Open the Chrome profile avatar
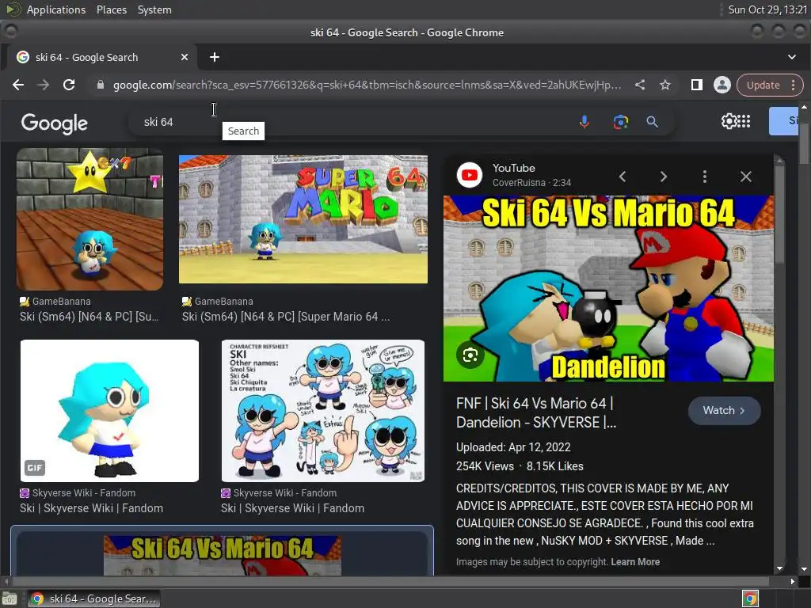The image size is (811, 608). point(722,85)
